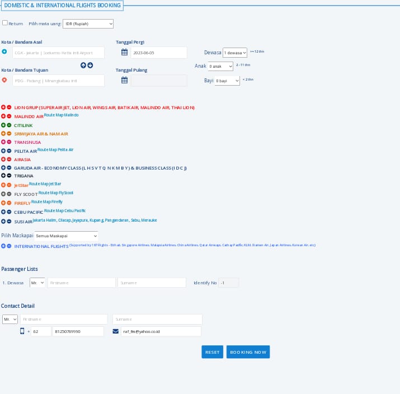The image size is (400, 394).
Task: Click passenger Firstname input field
Action: coord(81,283)
